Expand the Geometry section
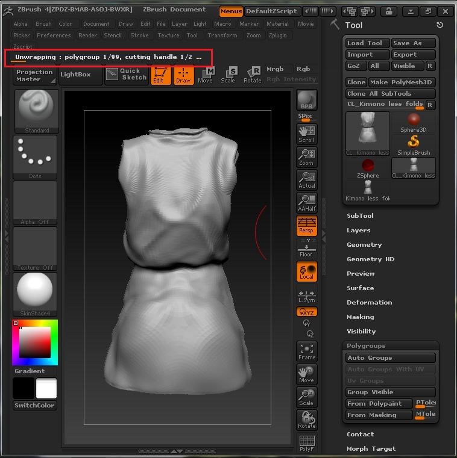 364,244
